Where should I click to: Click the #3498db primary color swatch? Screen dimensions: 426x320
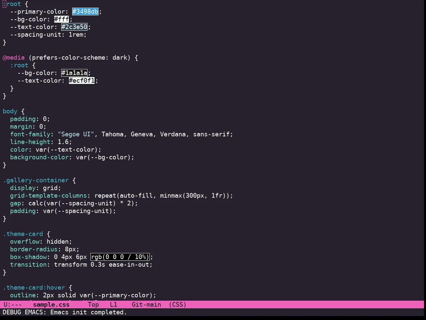click(x=85, y=12)
